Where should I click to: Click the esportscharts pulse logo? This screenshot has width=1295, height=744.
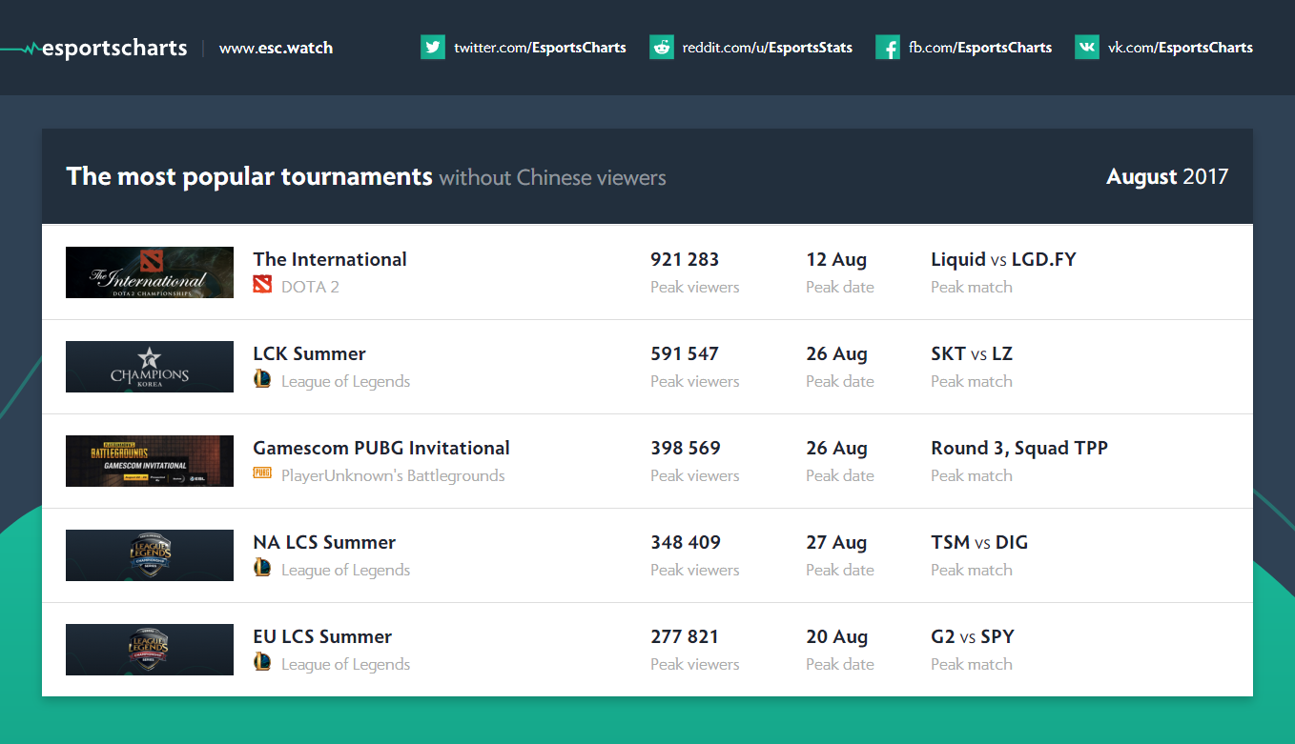coord(94,48)
